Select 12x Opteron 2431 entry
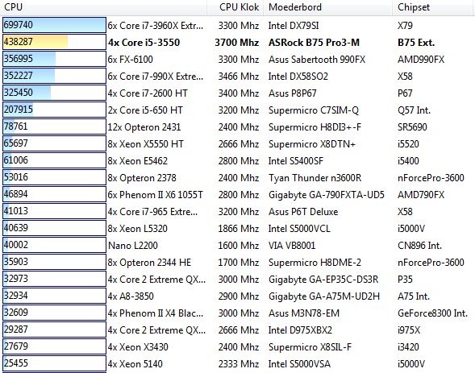This screenshot has width=475, height=373. click(x=144, y=127)
